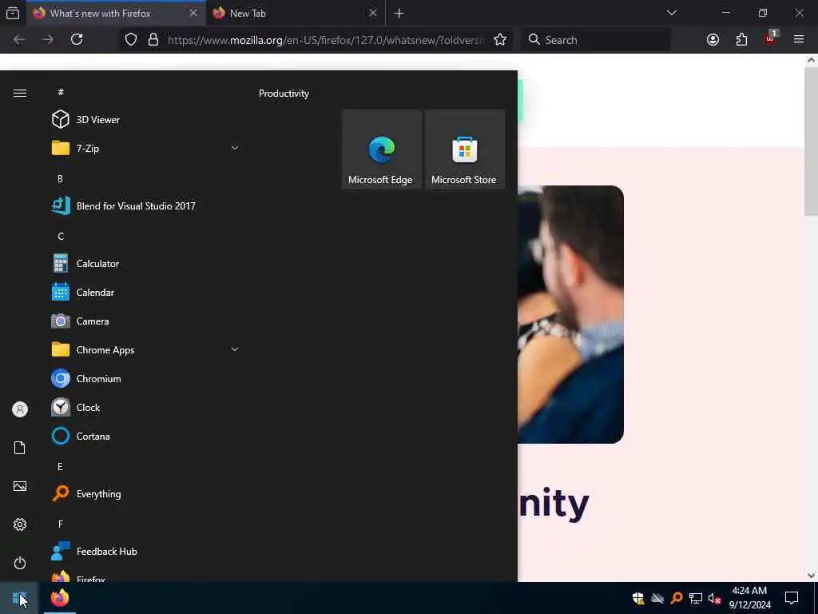Click the Everything tray icon
The width and height of the screenshot is (818, 614).
(677, 598)
